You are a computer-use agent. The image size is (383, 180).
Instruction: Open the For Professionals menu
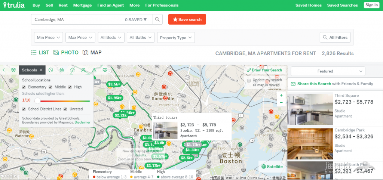[162, 5]
